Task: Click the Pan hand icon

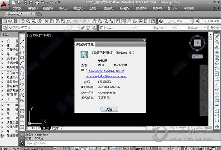Action: click(94, 21)
